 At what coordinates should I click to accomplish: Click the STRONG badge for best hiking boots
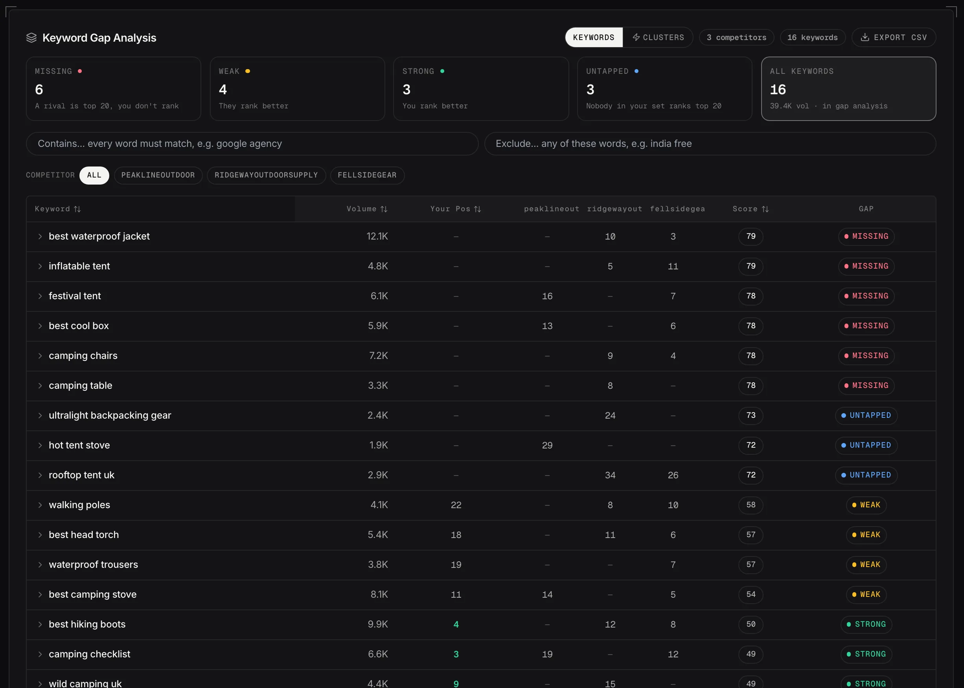click(866, 624)
